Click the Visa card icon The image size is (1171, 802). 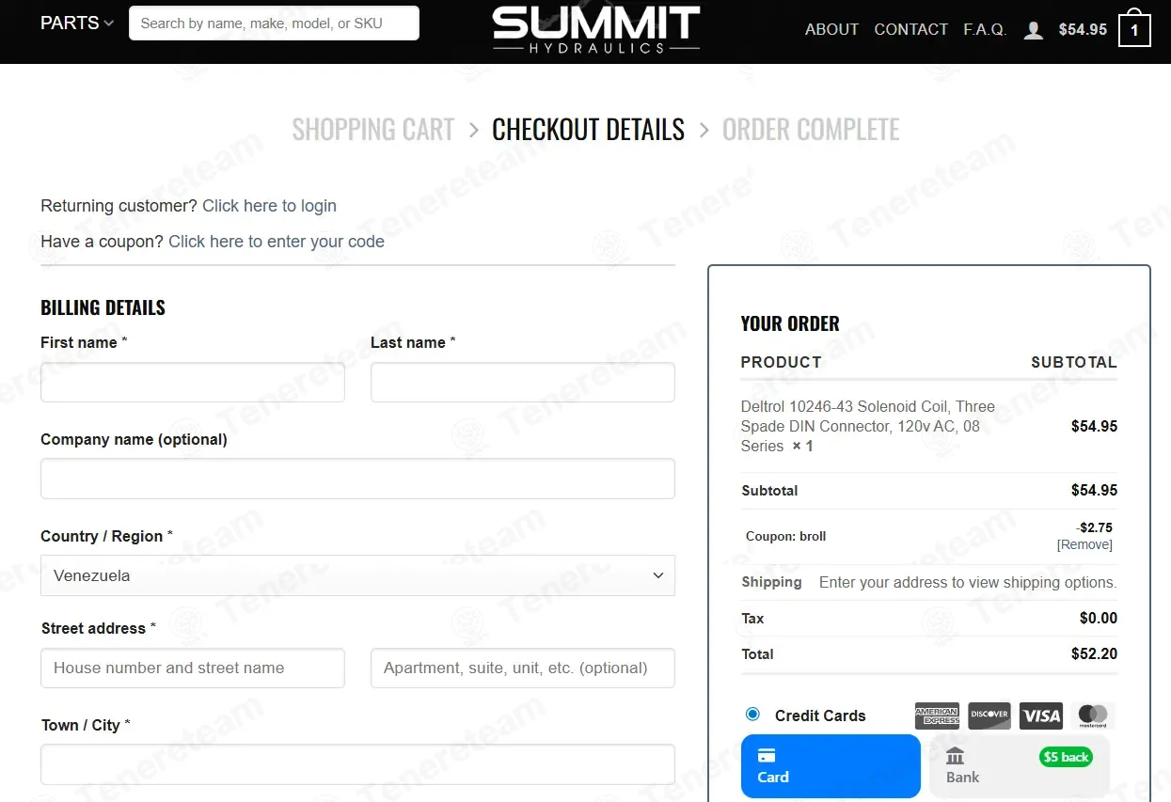point(1041,716)
